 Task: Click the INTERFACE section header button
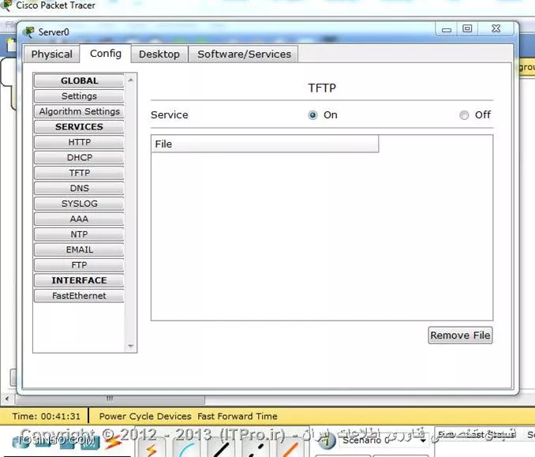(79, 280)
